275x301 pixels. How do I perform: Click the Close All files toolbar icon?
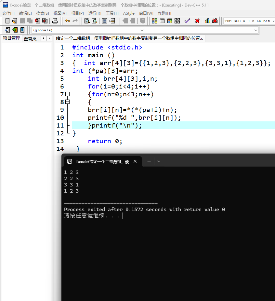coord(45,21)
